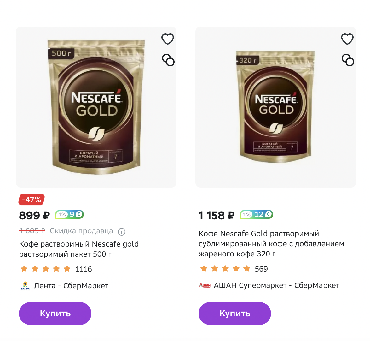370x341 pixels.
Task: Add the 500 g Nescafe Gold to favorites
Action: [x=168, y=39]
